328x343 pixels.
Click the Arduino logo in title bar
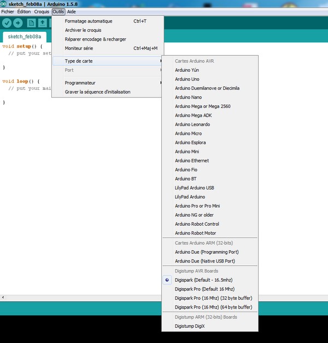[x=3, y=4]
